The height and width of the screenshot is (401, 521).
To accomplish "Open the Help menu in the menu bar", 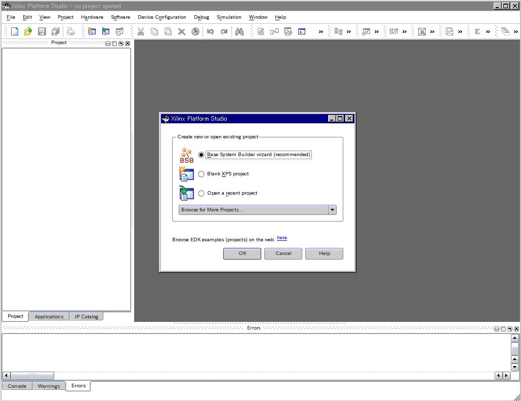I will [x=280, y=17].
